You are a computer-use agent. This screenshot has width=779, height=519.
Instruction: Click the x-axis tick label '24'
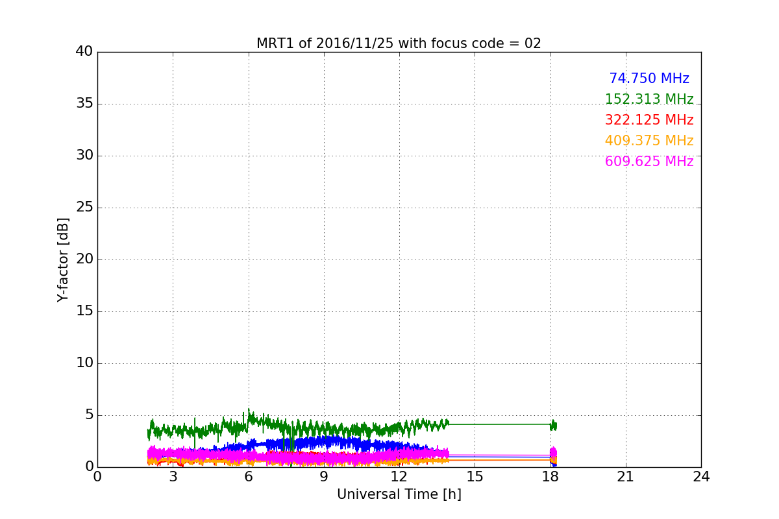(701, 477)
